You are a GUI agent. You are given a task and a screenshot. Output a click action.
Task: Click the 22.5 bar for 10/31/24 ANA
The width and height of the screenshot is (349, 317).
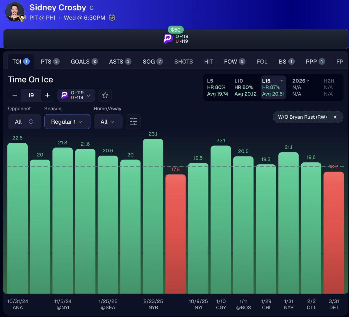pos(17,218)
